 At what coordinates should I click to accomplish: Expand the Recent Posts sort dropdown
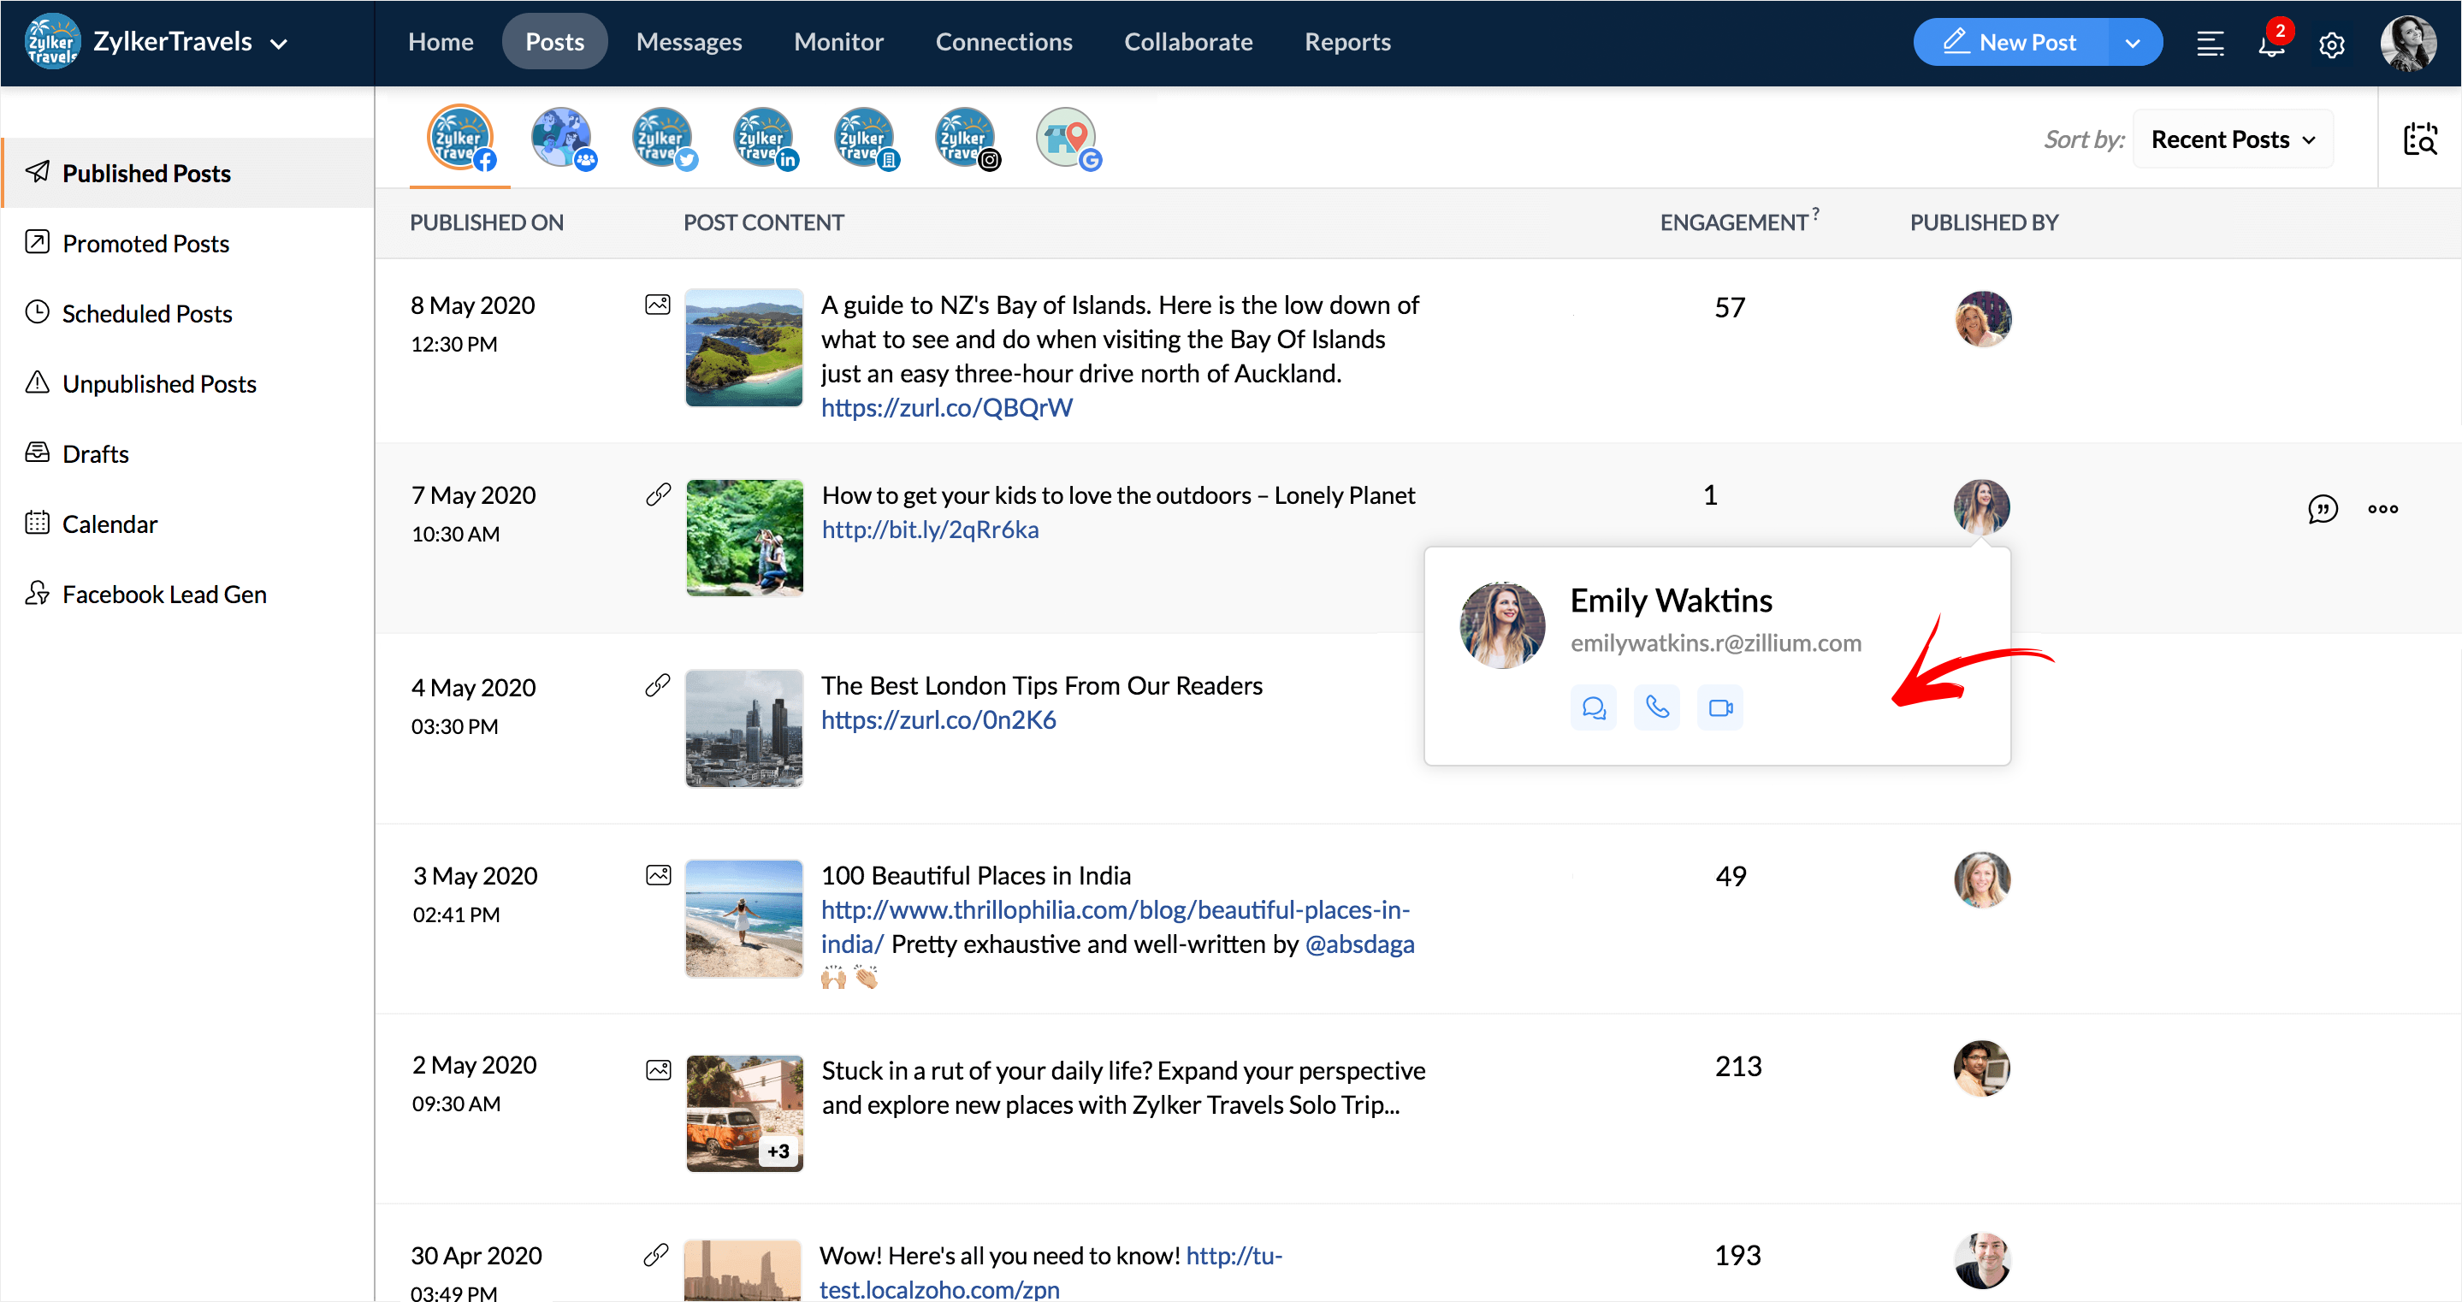click(x=2233, y=139)
